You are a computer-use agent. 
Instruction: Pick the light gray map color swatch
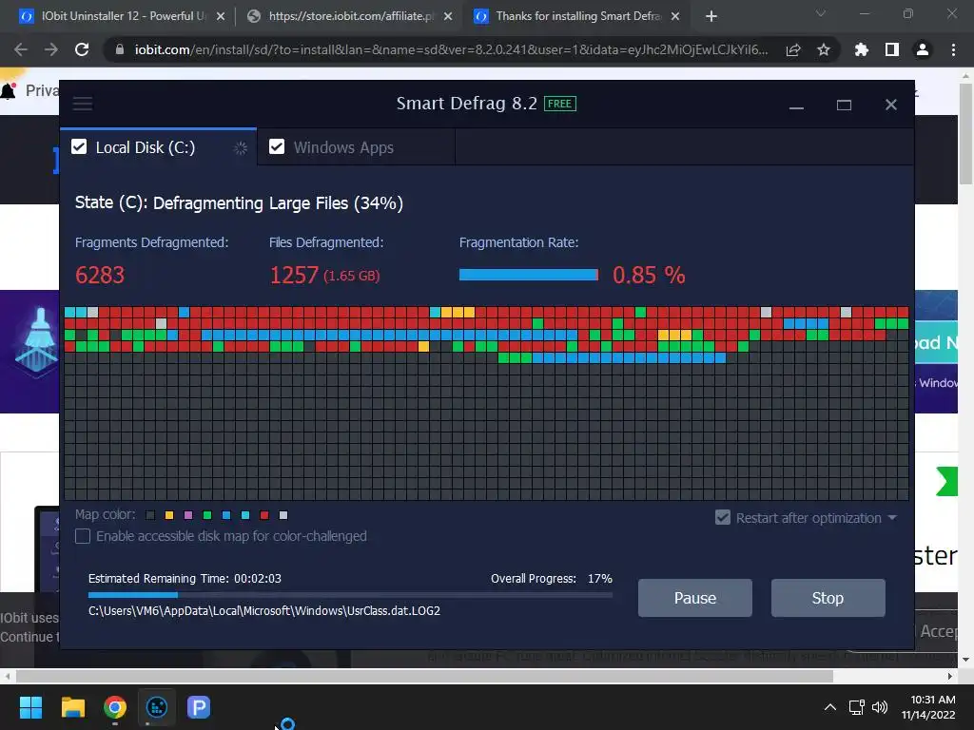(x=283, y=515)
